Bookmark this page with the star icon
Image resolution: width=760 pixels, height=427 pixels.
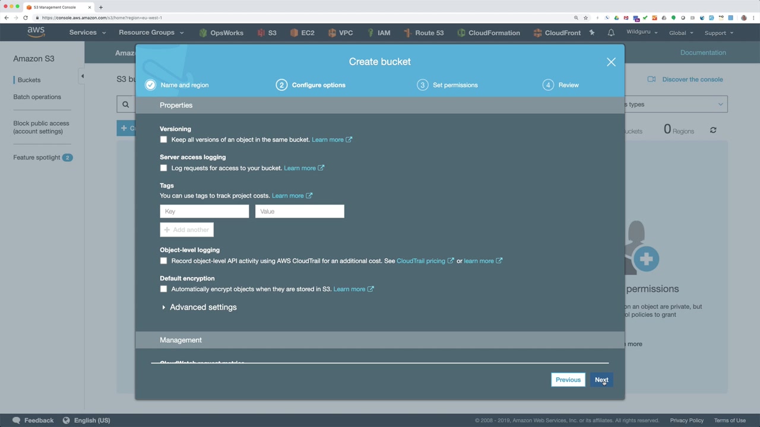coord(585,18)
